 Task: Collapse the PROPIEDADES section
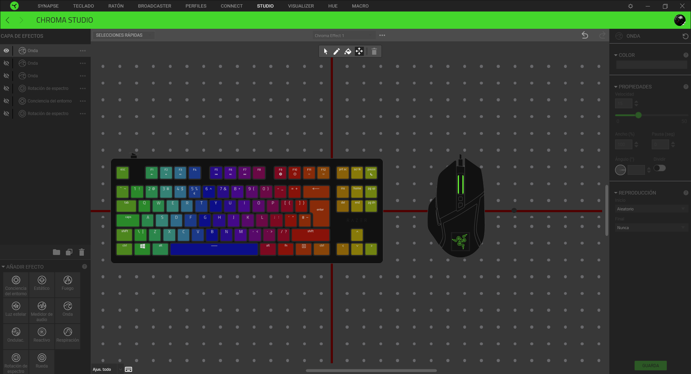pyautogui.click(x=616, y=87)
